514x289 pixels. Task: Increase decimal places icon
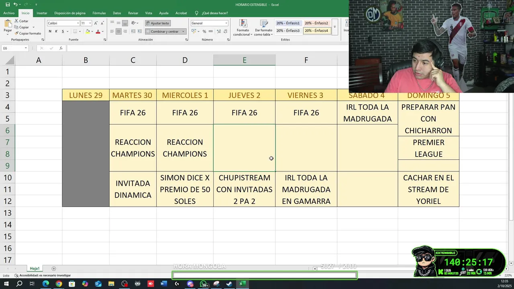(218, 31)
